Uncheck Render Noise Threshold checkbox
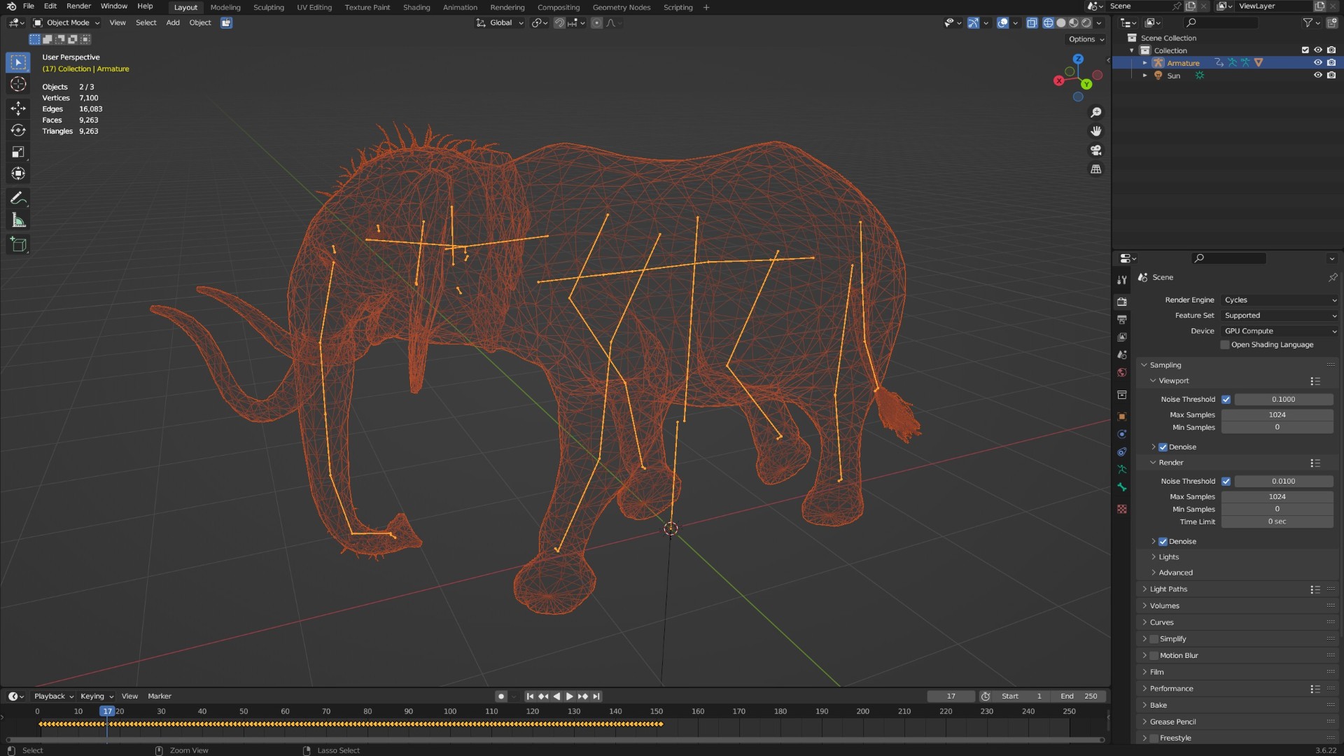 (1226, 482)
